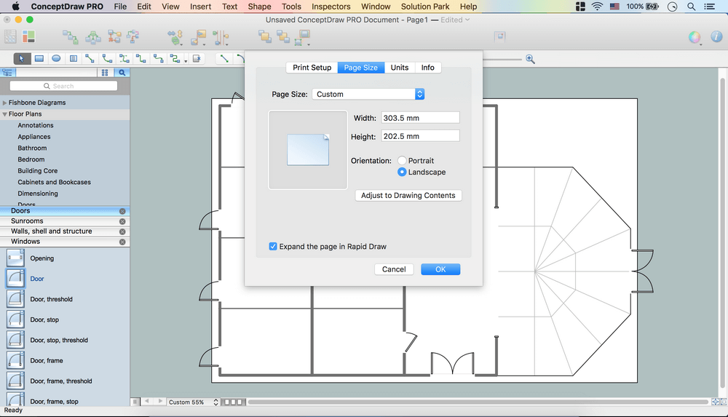
Task: Click Adjust to Drawing Contents button
Action: pos(408,196)
